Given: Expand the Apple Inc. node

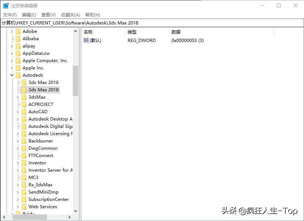Looking at the screenshot, I should pos(11,68).
